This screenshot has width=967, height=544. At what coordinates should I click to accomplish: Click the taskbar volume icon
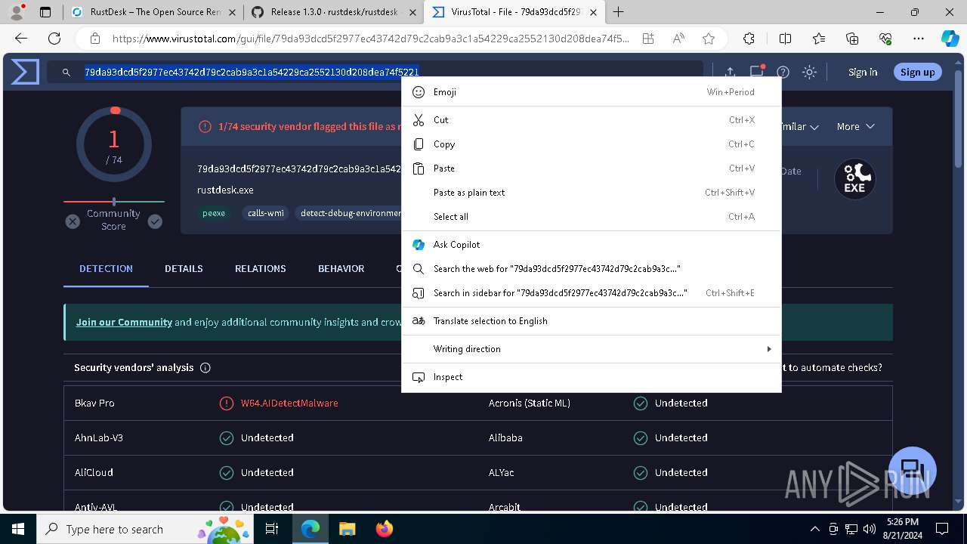869,529
